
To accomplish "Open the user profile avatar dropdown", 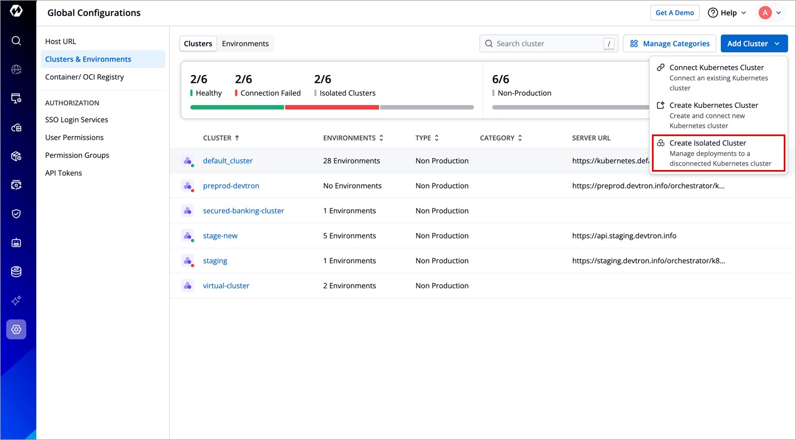I will pyautogui.click(x=771, y=13).
